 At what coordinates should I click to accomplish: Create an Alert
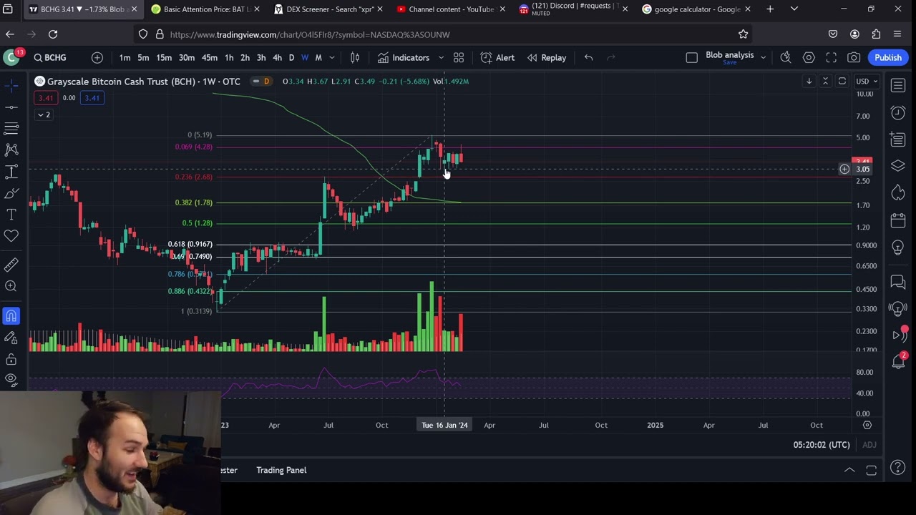click(x=497, y=58)
